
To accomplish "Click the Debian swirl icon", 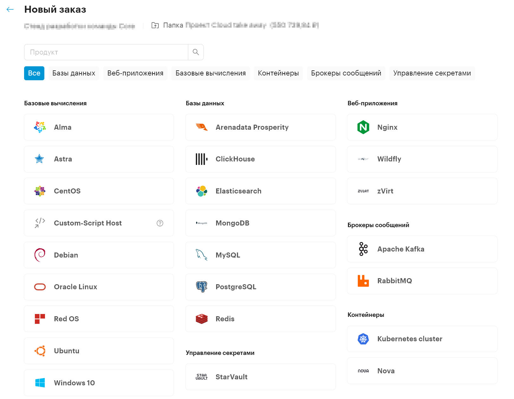I will click(40, 255).
